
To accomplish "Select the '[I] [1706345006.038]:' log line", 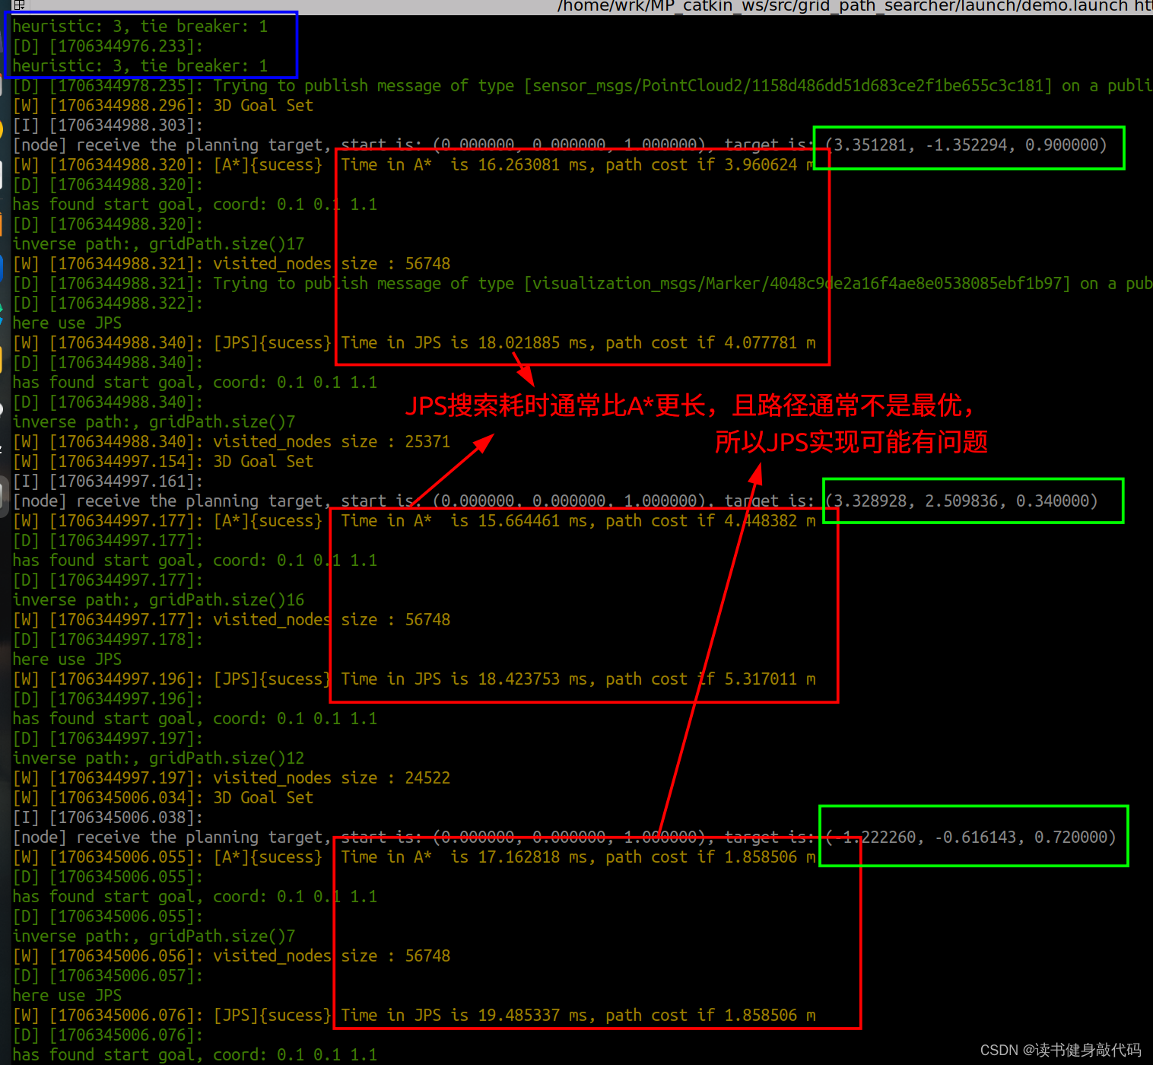I will pos(108,818).
